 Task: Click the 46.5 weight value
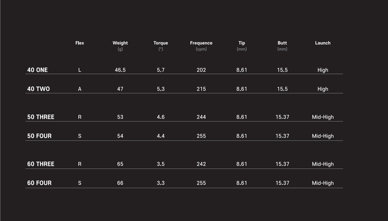pos(120,70)
